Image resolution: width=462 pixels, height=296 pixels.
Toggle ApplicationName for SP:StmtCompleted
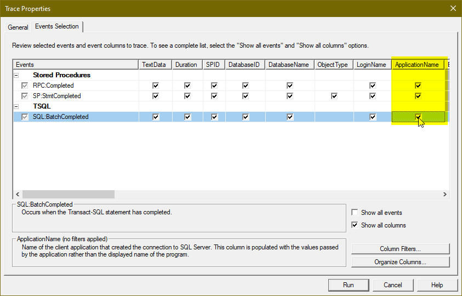pos(418,96)
